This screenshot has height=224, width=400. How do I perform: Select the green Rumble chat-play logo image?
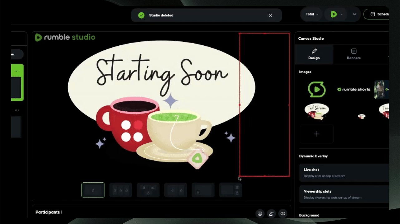[317, 90]
